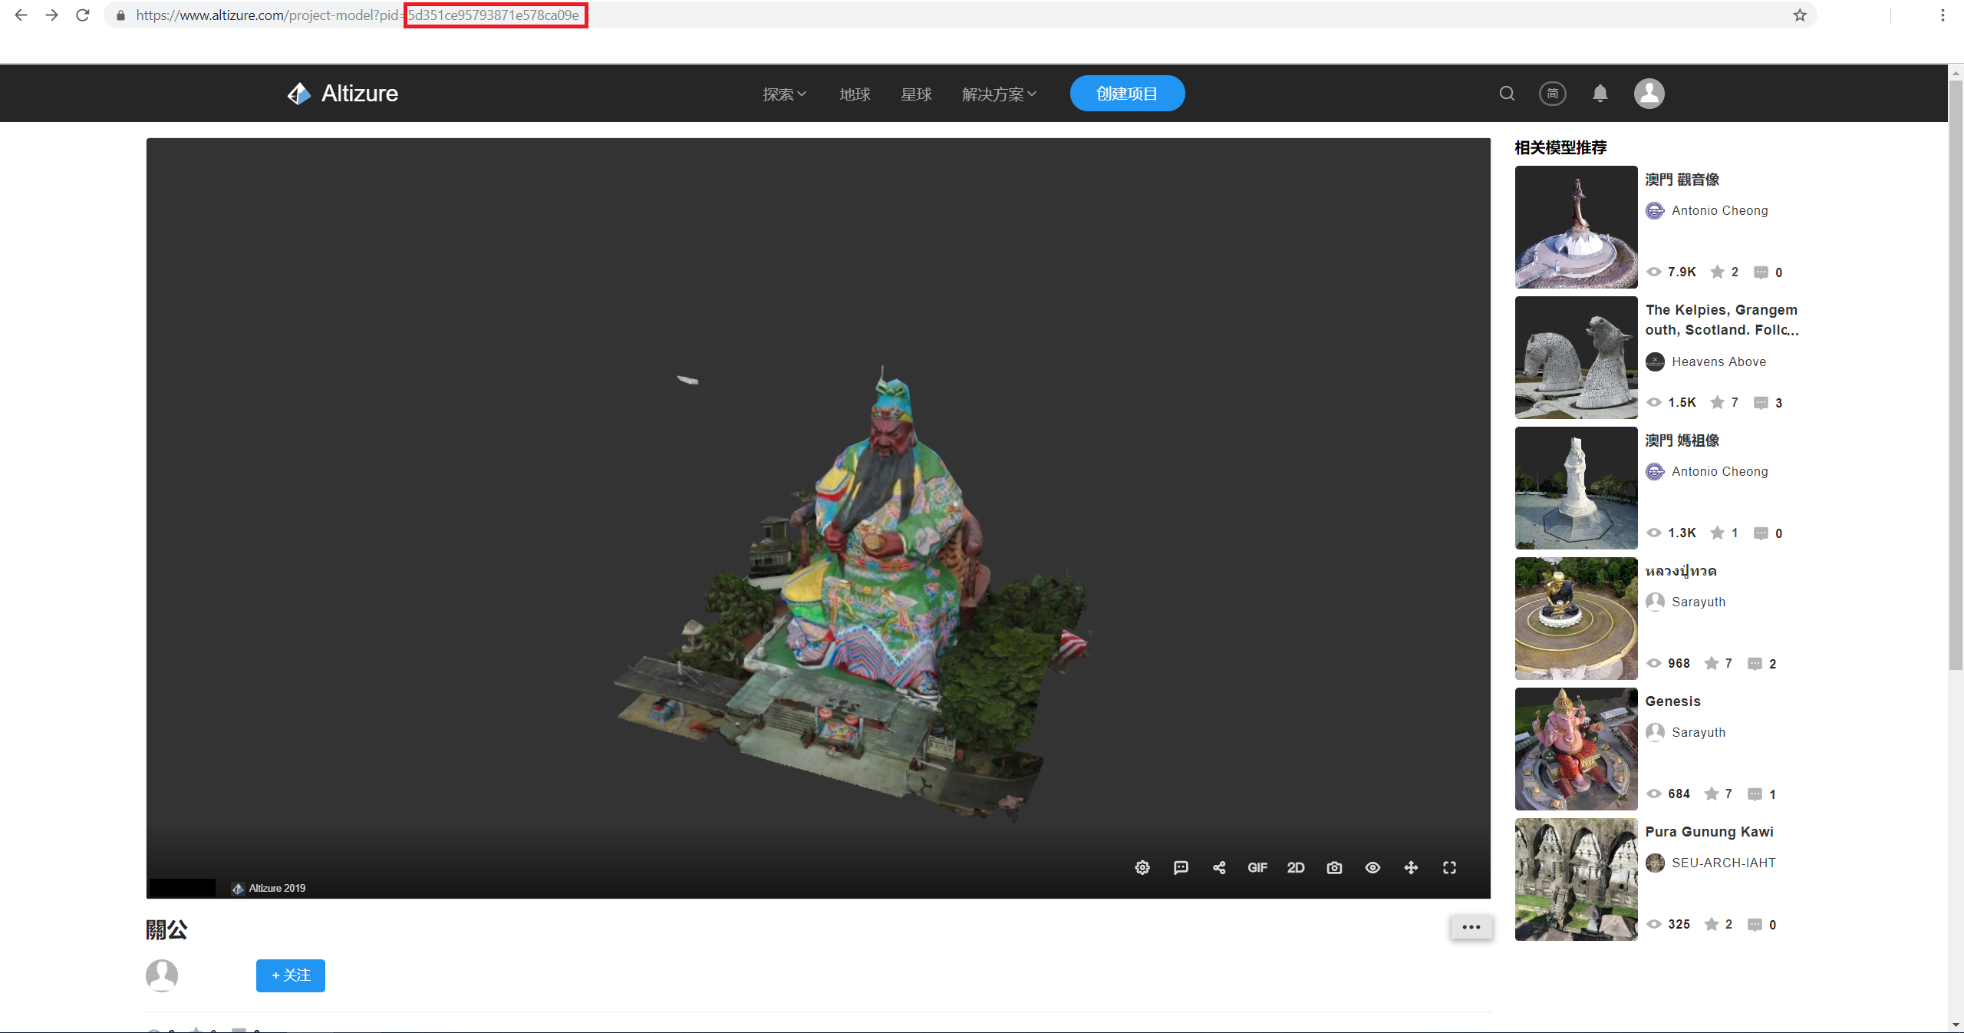Open the 解决方案 dropdown menu
The width and height of the screenshot is (1964, 1033).
(x=999, y=94)
